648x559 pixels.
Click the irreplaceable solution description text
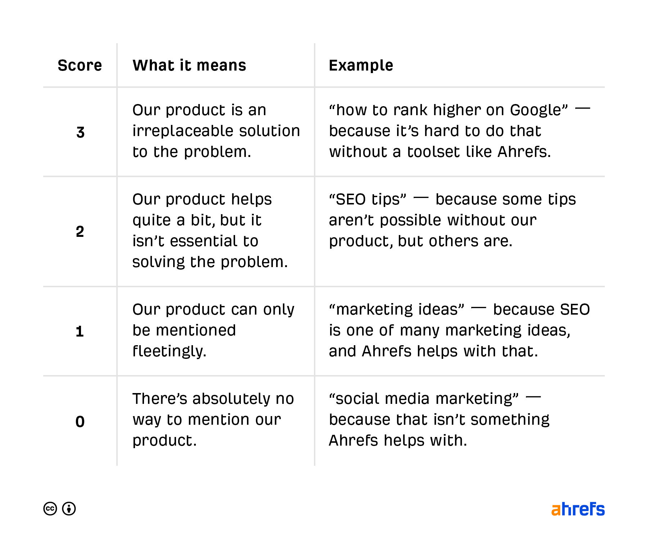coord(216,131)
